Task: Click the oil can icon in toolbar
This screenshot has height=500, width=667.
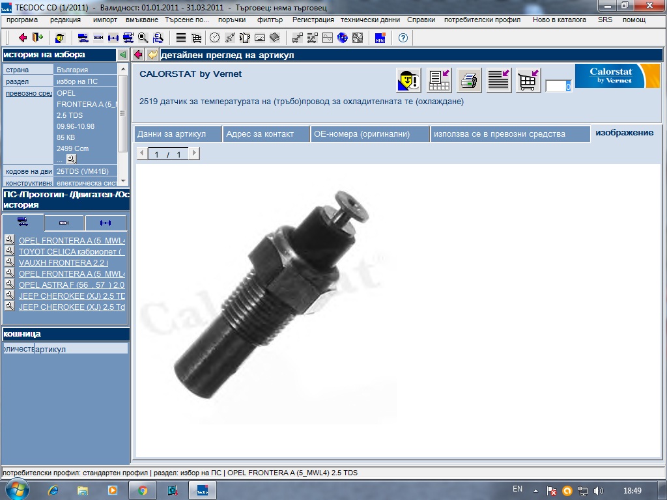Action: [x=245, y=38]
